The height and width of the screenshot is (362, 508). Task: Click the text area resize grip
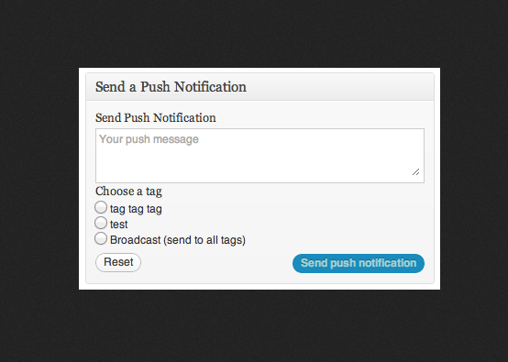tap(416, 172)
